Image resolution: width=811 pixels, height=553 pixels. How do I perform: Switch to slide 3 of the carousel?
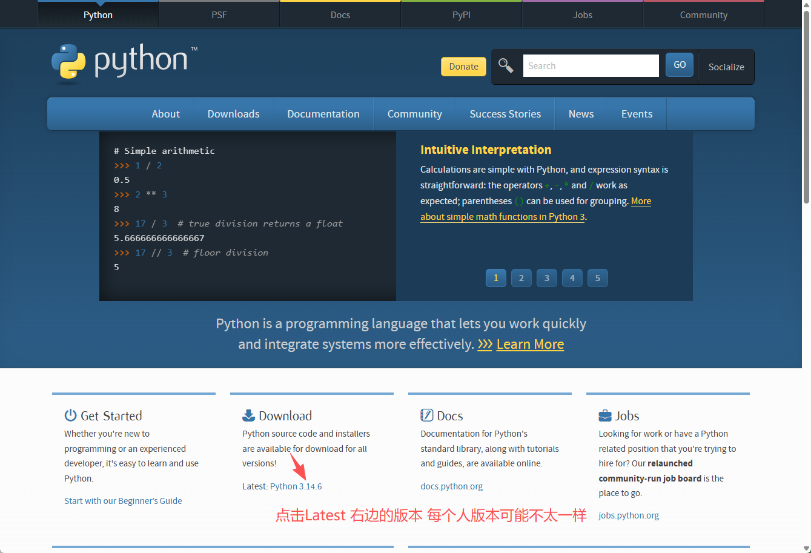(x=546, y=278)
